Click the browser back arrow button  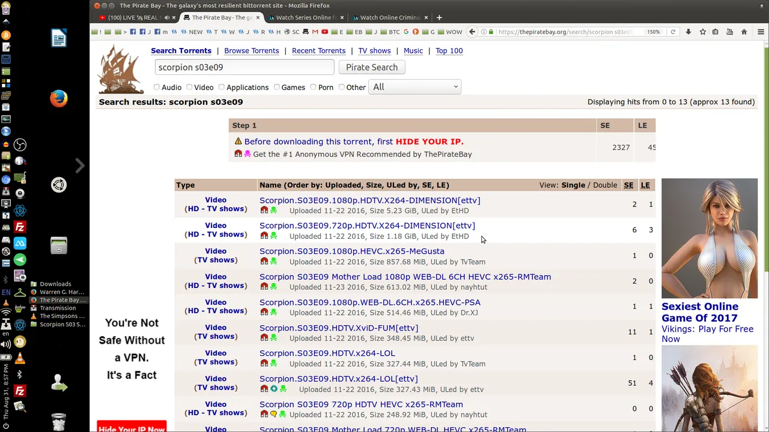coord(472,32)
